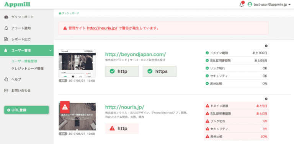Click the 更新 badge under beyondjapan thumbnail
This screenshot has height=144, width=294.
point(63,81)
